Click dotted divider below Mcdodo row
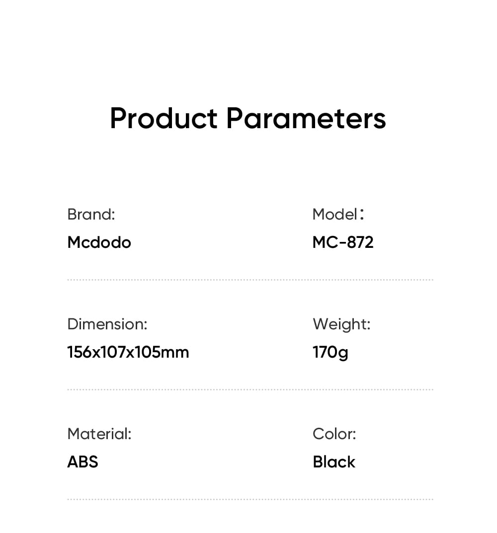This screenshot has width=497, height=533. [250, 280]
